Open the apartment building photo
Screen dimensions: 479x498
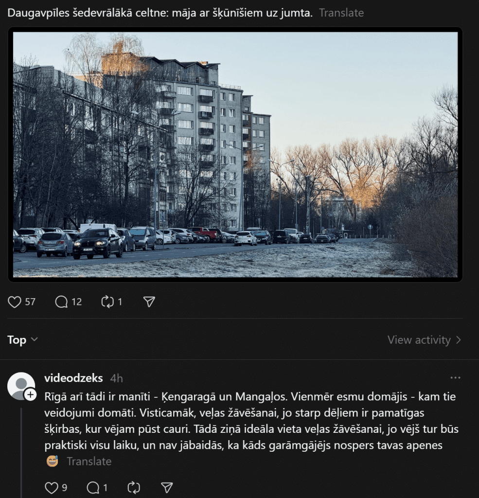[235, 154]
